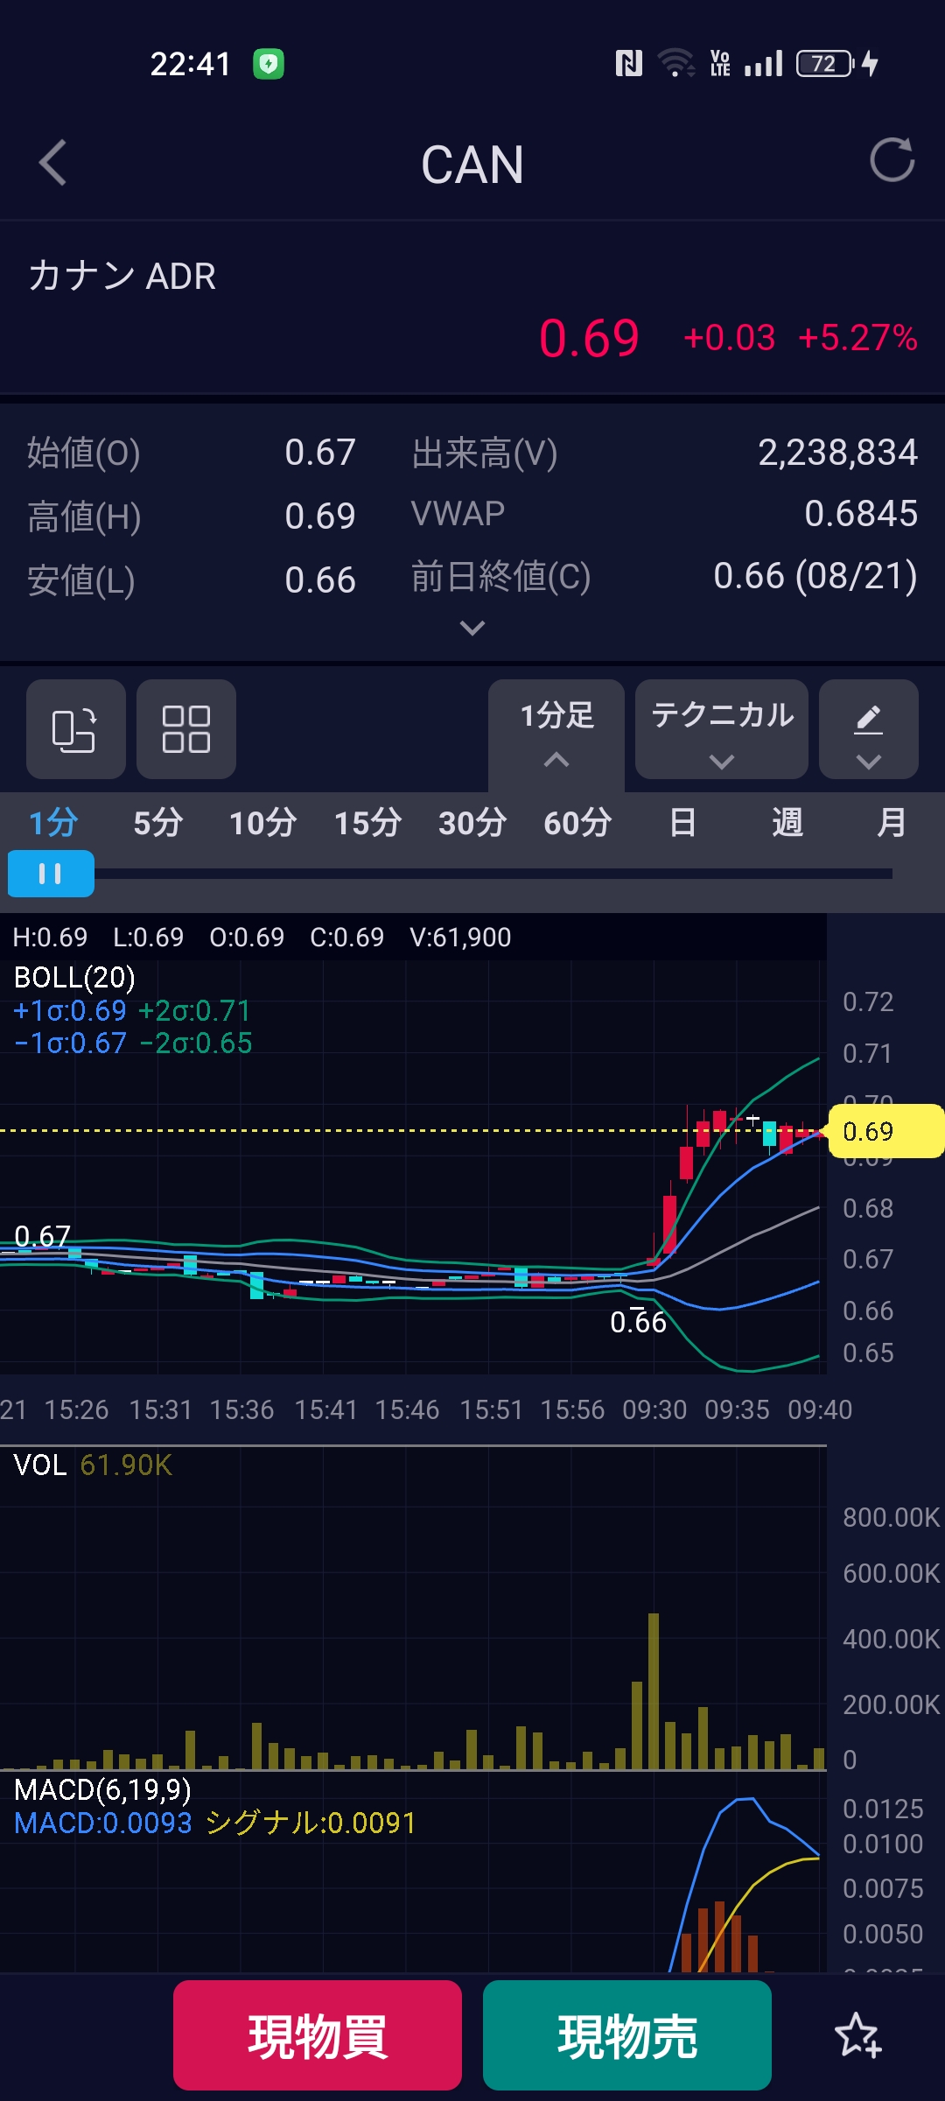This screenshot has width=945, height=2101.
Task: Tap the 0.66 low marker on chart
Action: 638,1322
